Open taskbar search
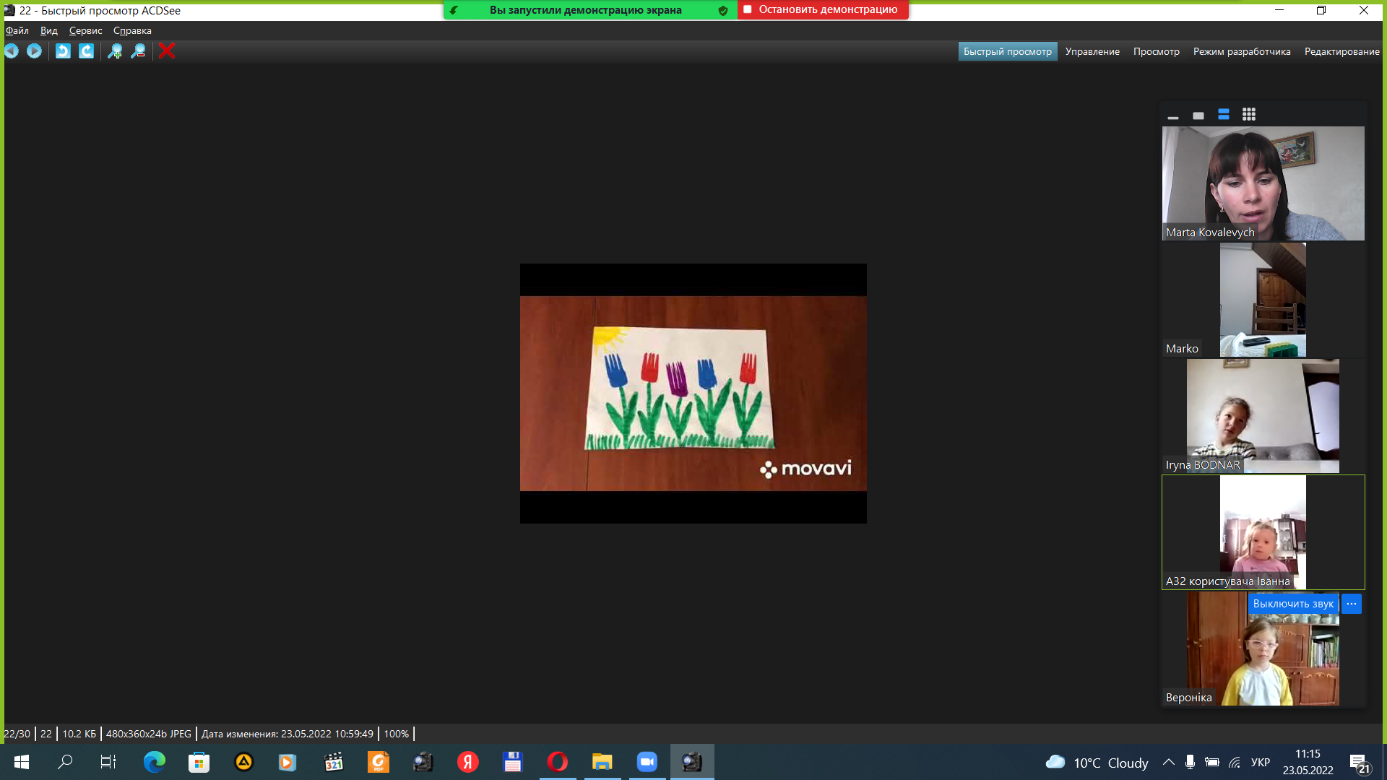The height and width of the screenshot is (780, 1387). (x=65, y=762)
